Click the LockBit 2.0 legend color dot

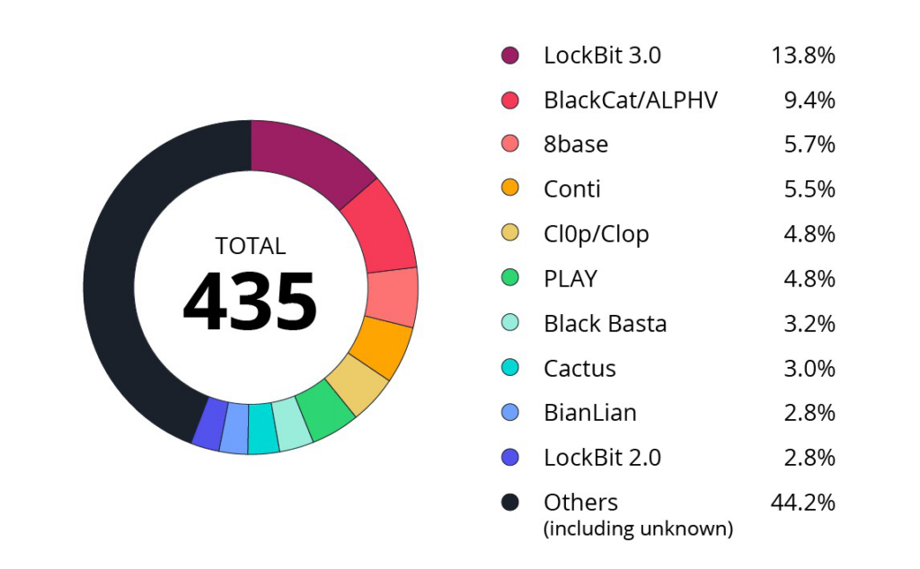click(510, 457)
